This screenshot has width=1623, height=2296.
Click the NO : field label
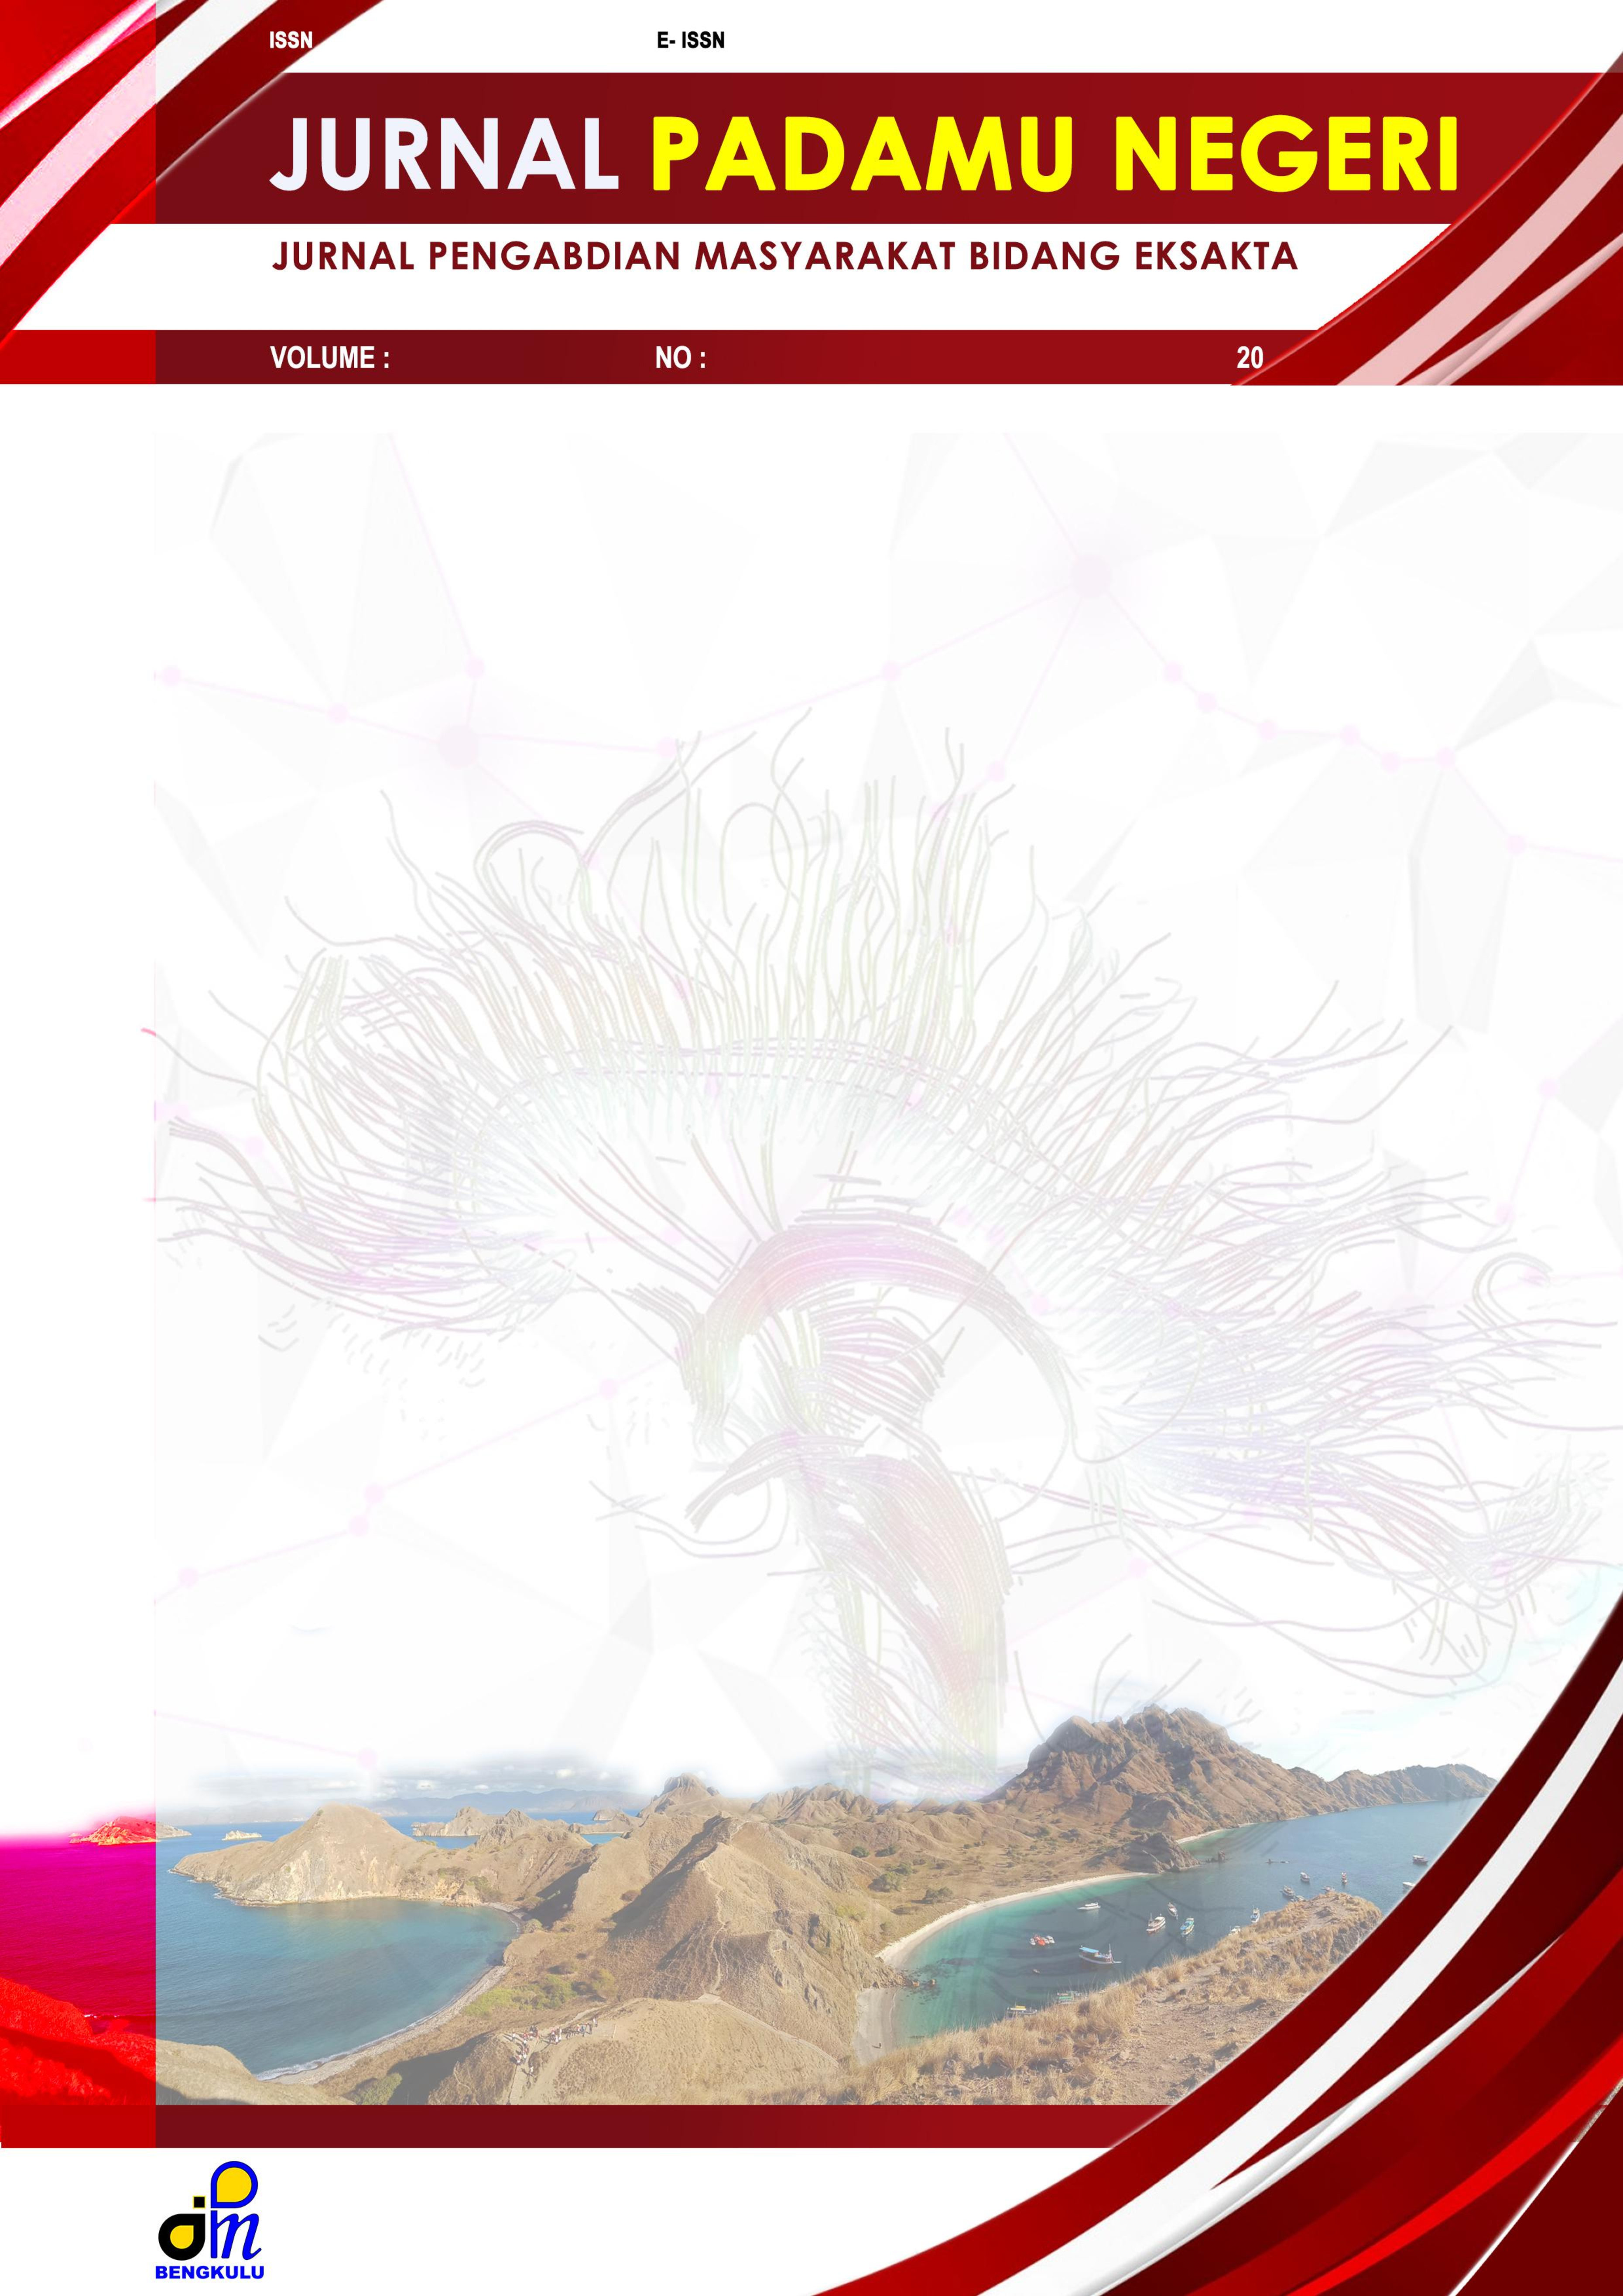pos(680,358)
